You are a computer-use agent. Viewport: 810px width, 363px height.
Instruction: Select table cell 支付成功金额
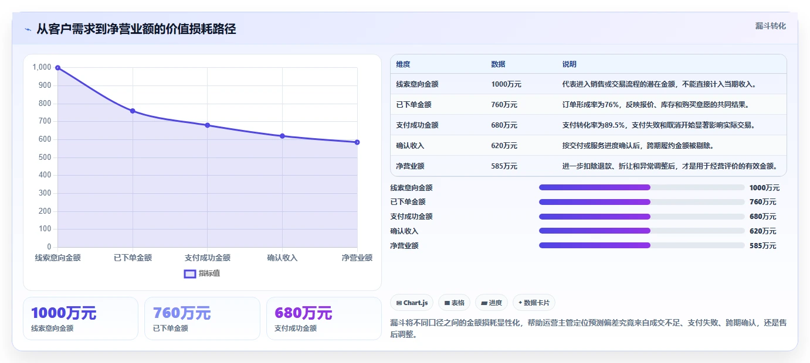coord(417,125)
